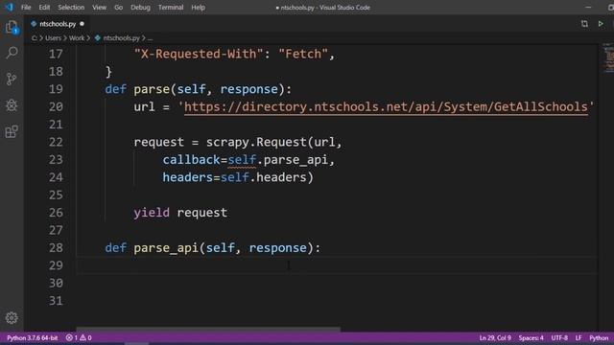Click 'callback' parameter on line 23
This screenshot has height=345, width=614.
[192, 160]
